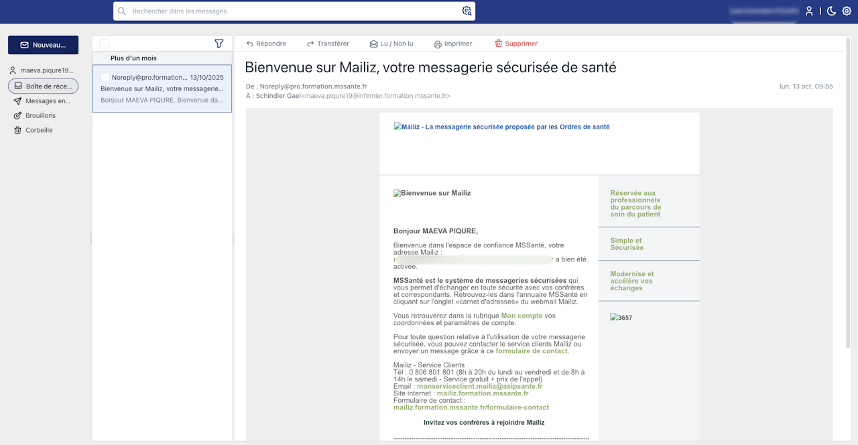Click the Mailiz header banner image
Image resolution: width=858 pixels, height=445 pixels.
pos(502,127)
